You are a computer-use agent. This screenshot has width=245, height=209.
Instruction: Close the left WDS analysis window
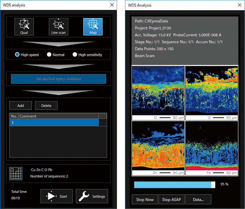click(x=112, y=5)
